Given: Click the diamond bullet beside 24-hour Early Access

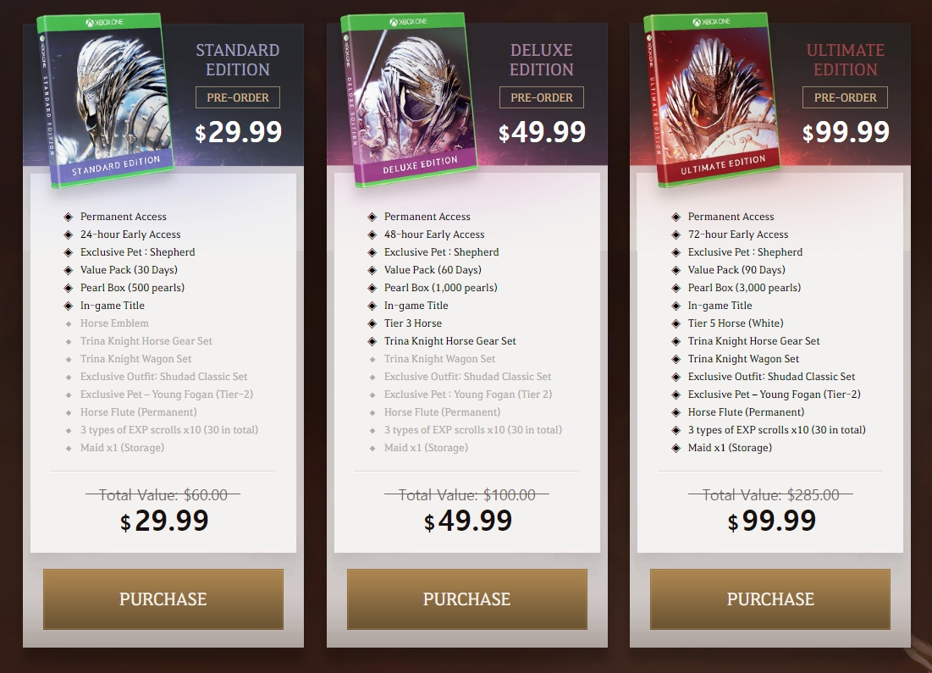Looking at the screenshot, I should (x=69, y=234).
